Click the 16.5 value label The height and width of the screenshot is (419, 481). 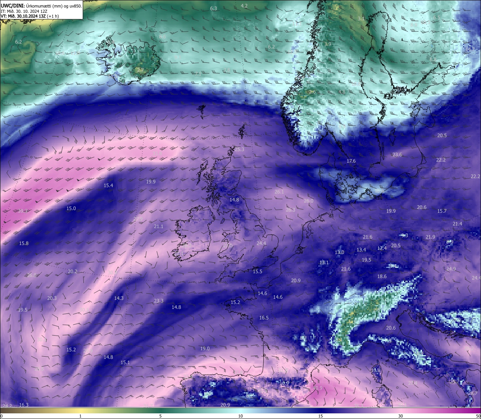264,318
